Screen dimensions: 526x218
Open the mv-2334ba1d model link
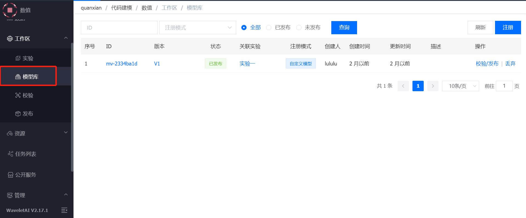click(x=121, y=64)
